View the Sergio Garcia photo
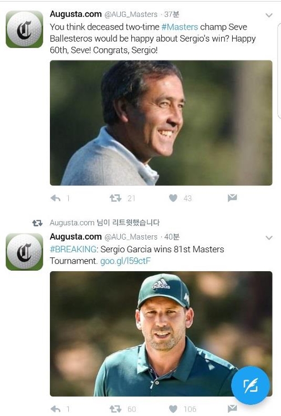281x416 pixels. click(x=161, y=334)
